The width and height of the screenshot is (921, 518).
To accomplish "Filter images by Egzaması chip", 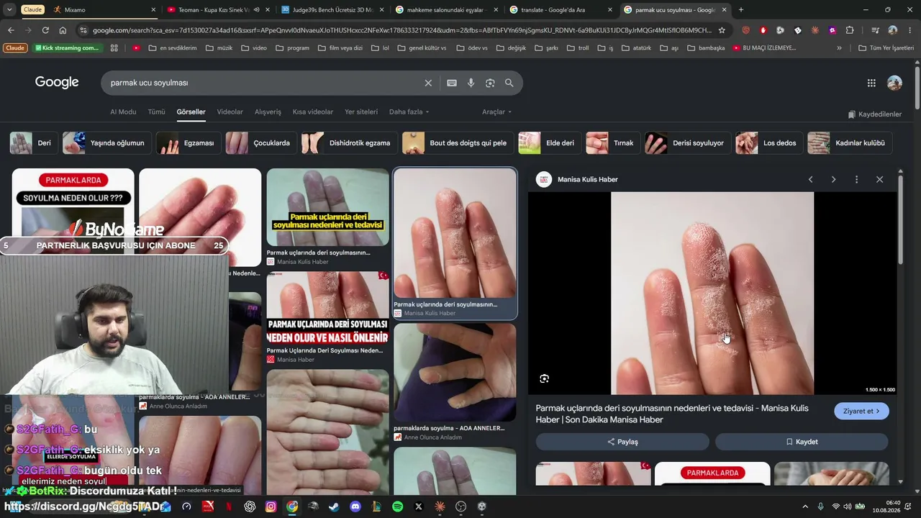I will coord(188,143).
